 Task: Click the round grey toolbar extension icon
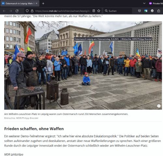coord(152,11)
